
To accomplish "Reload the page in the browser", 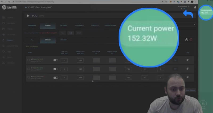I will [9, 2].
